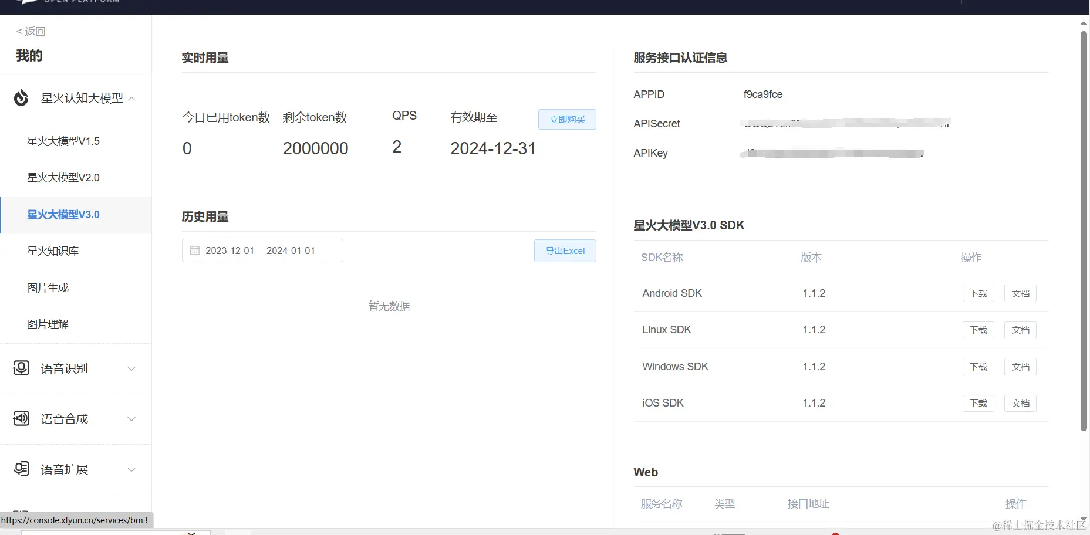Click the iOS SDK name cell
The image size is (1090, 535).
click(x=663, y=403)
